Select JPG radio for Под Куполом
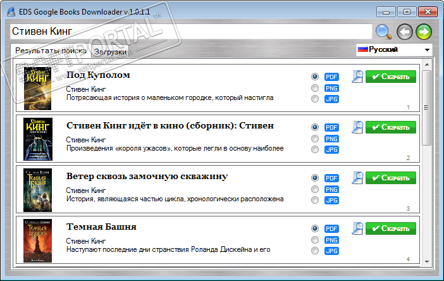The width and height of the screenshot is (444, 281). click(314, 99)
